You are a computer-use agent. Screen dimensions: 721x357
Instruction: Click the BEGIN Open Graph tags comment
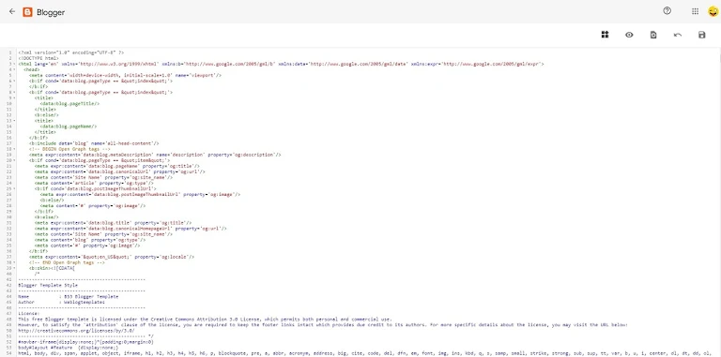pos(69,149)
